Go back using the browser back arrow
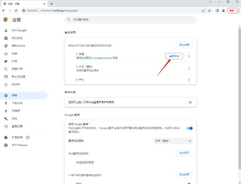Viewport: 241px width, 184px height. pos(4,11)
